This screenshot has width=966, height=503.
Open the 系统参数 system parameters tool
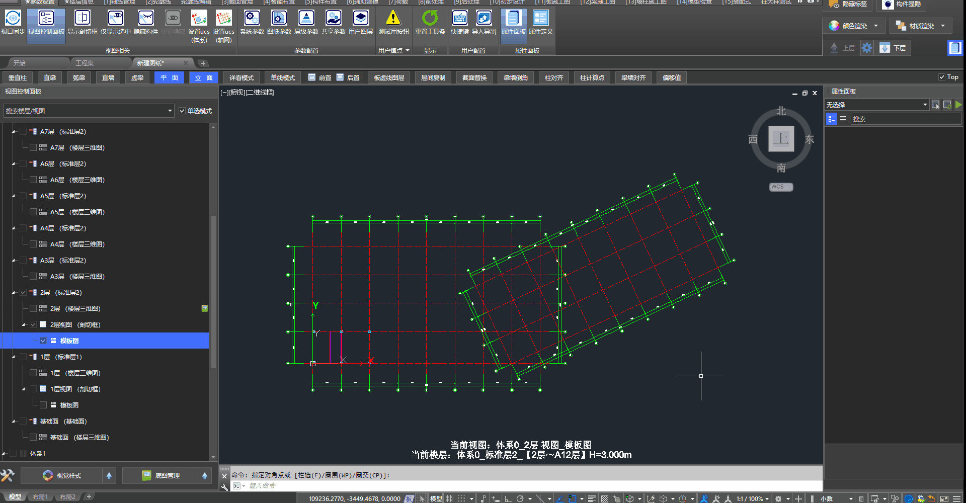(x=252, y=19)
